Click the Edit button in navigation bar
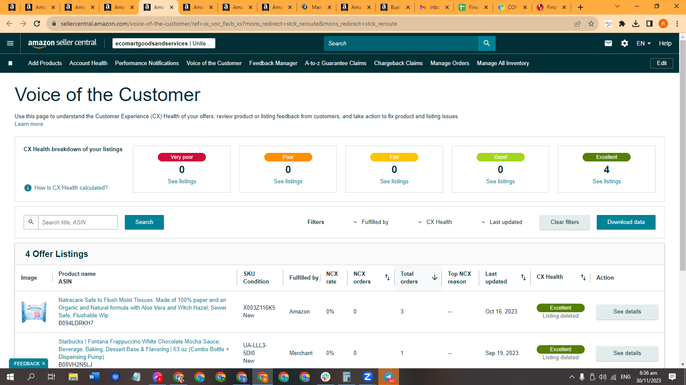The image size is (686, 385). pyautogui.click(x=662, y=63)
